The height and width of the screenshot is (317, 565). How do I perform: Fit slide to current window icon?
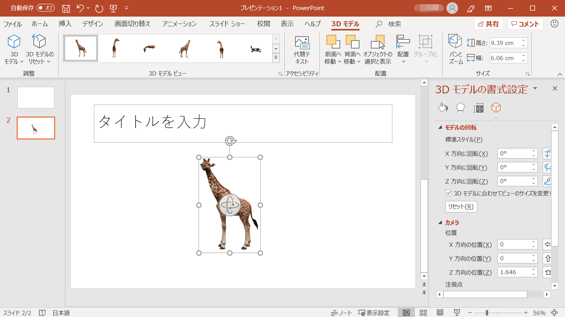[x=555, y=313]
